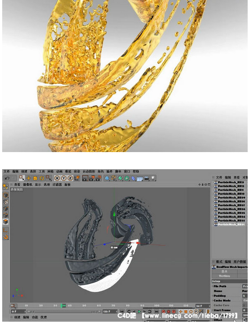Open the 插件 menu
249x323 pixels.
coord(109,171)
